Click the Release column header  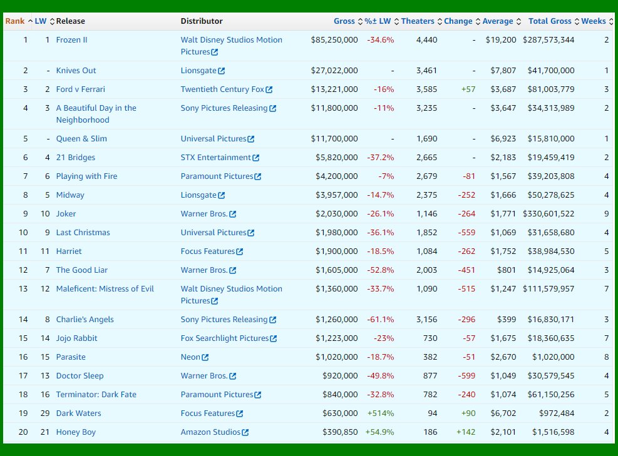click(x=70, y=21)
